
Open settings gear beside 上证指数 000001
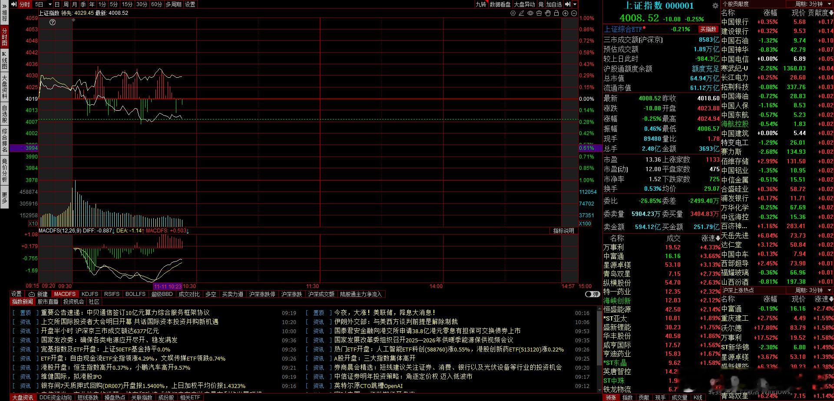(715, 6)
